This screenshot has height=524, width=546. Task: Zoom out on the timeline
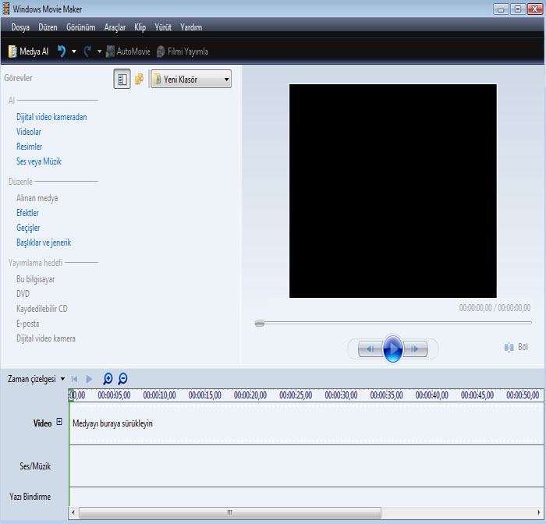[x=122, y=379]
